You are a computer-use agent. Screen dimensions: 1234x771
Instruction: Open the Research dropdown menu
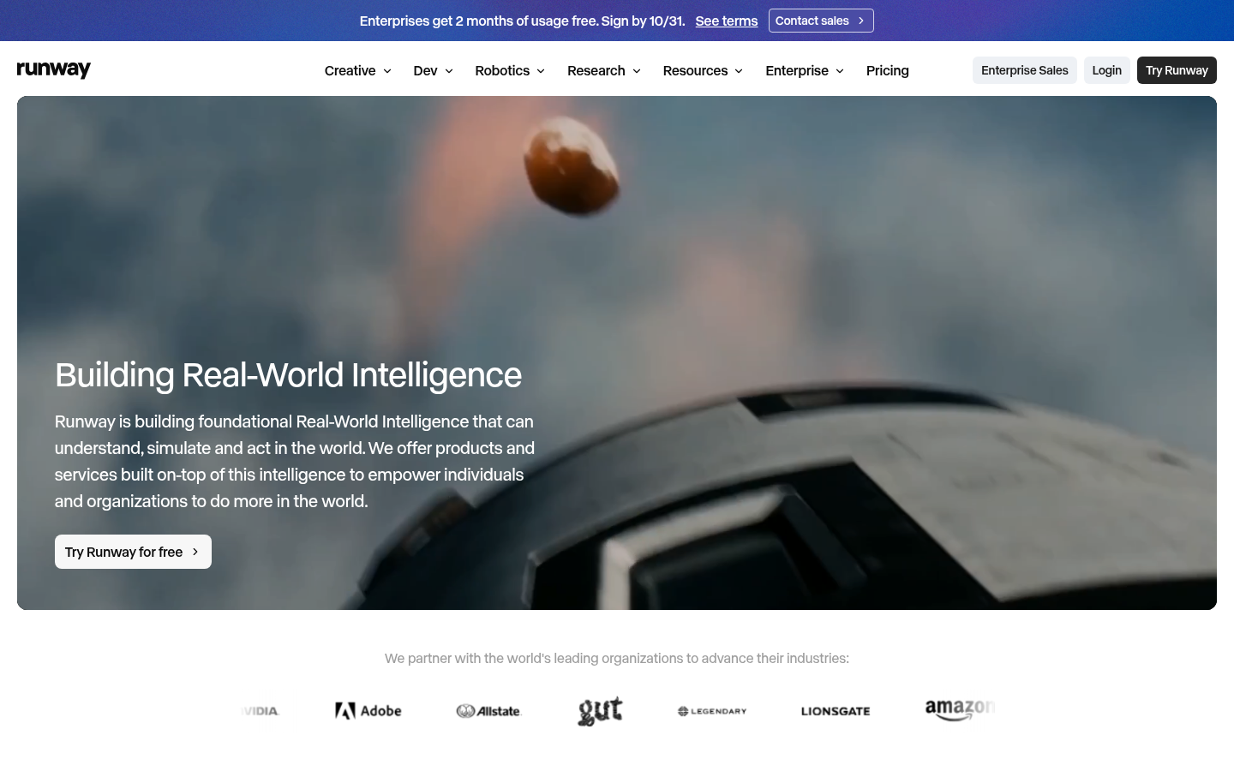pos(604,70)
